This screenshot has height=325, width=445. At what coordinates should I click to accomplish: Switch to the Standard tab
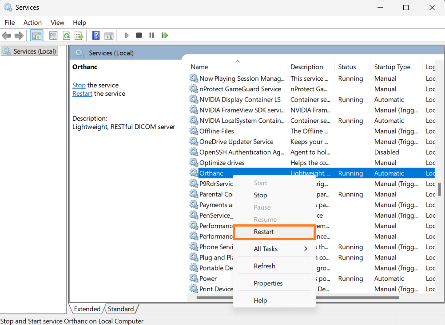tap(121, 309)
